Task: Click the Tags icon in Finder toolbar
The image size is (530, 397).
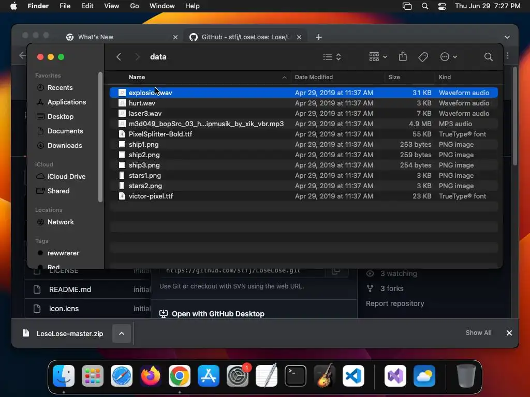Action: click(423, 57)
